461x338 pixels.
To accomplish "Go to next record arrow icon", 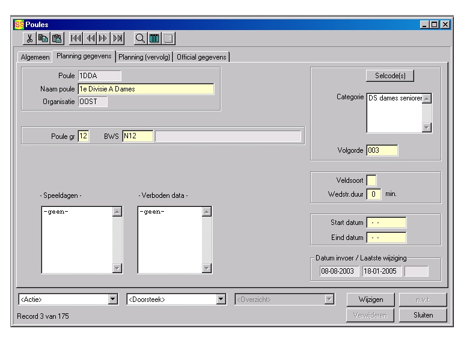I will pos(103,39).
